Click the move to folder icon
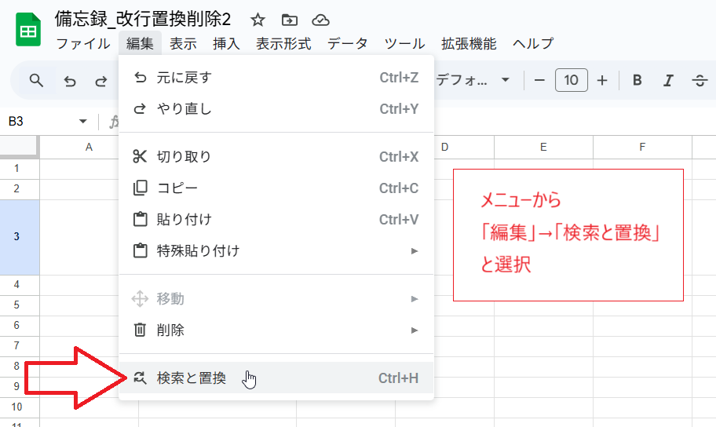 point(290,20)
